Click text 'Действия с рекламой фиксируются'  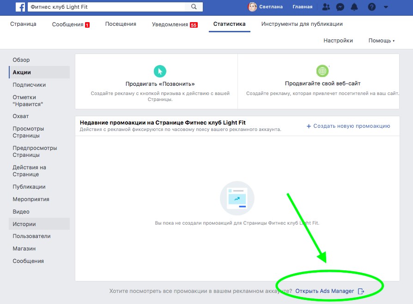tap(181, 129)
